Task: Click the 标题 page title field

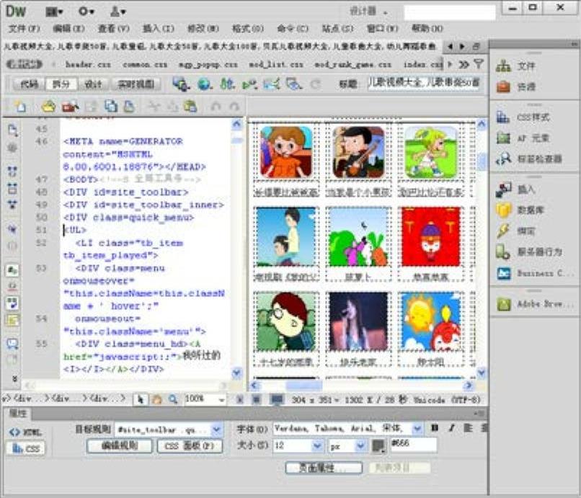Action: (424, 83)
